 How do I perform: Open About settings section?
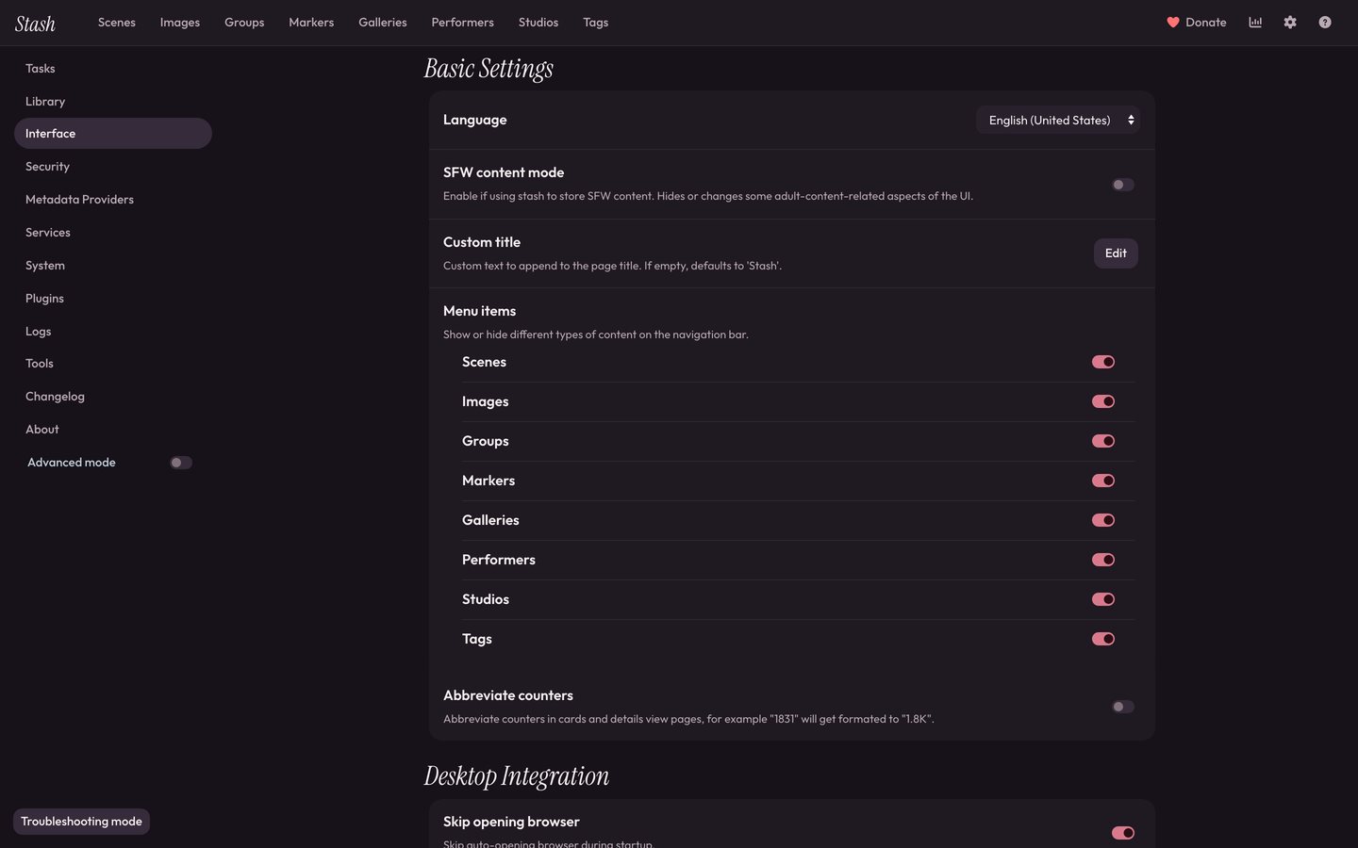click(x=113, y=430)
